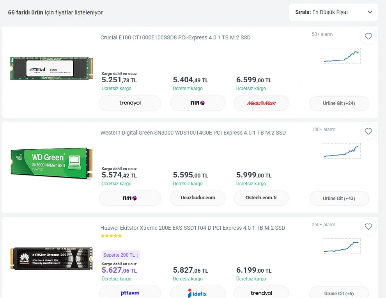Image resolution: width=386 pixels, height=298 pixels.
Task: Open Ostech.com.tr offer for WD Green
Action: 261,198
